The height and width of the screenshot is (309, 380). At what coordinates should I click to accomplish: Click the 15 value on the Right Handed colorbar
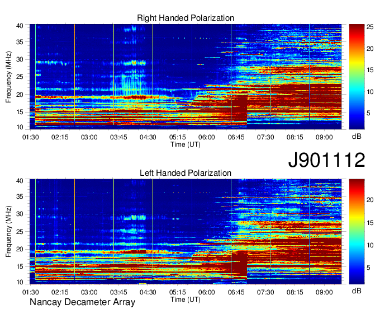[x=370, y=70]
